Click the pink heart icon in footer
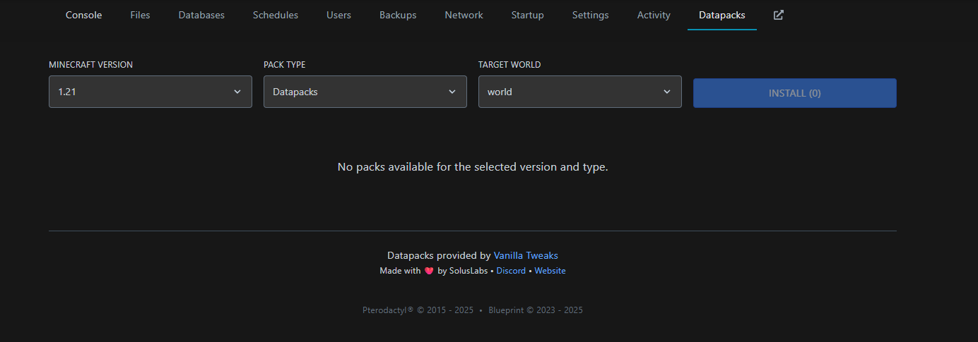This screenshot has width=978, height=342. click(x=429, y=271)
